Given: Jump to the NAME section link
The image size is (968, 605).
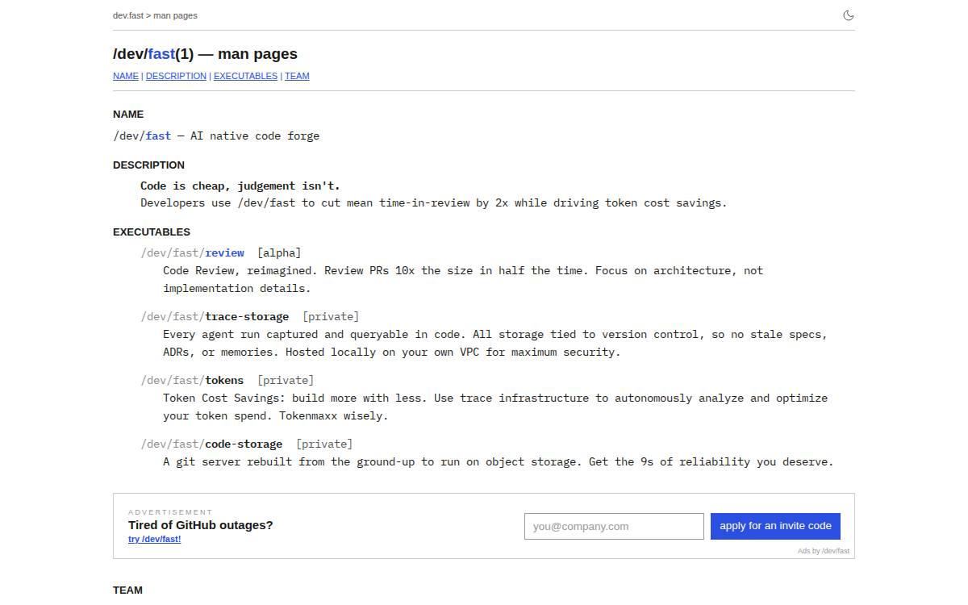Looking at the screenshot, I should tap(126, 76).
